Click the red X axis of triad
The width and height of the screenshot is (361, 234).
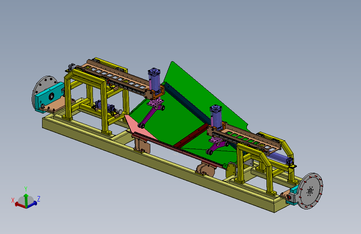(x=20, y=204)
